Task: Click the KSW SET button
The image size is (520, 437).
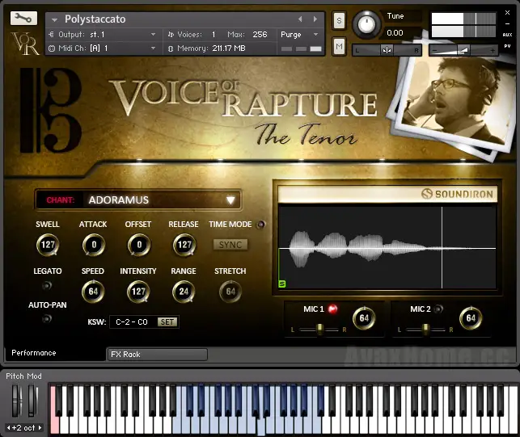Action: 167,322
